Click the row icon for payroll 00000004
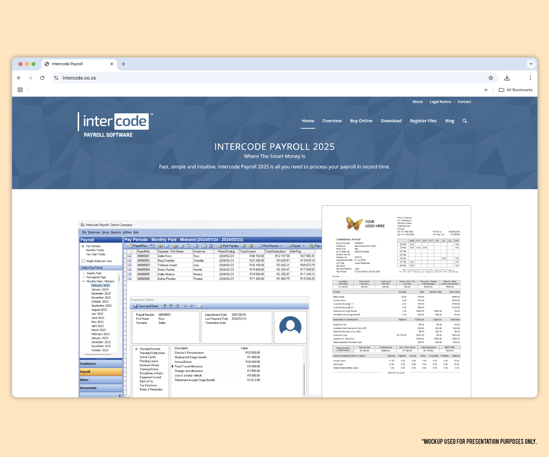The height and width of the screenshot is (457, 549). (129, 270)
